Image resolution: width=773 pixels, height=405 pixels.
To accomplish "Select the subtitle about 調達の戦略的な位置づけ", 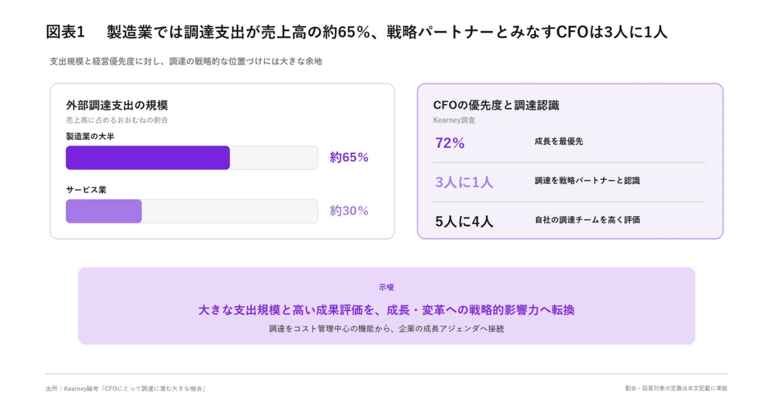I will click(x=186, y=62).
